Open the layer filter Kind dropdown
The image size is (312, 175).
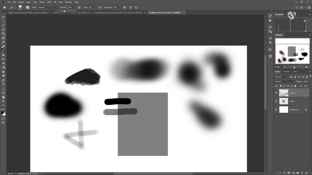[x=282, y=77]
